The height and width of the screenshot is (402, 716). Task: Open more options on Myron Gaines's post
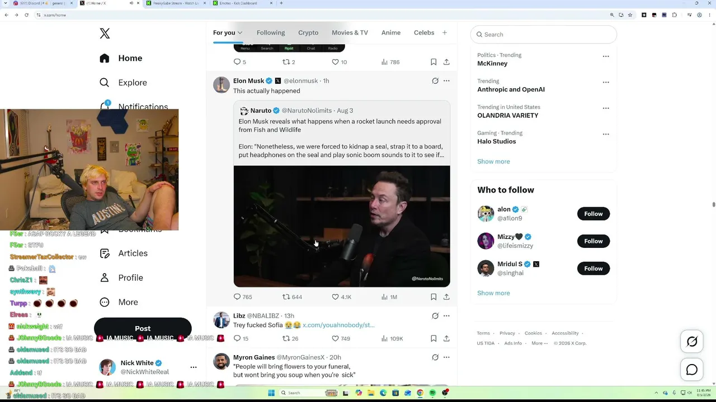[446, 357]
